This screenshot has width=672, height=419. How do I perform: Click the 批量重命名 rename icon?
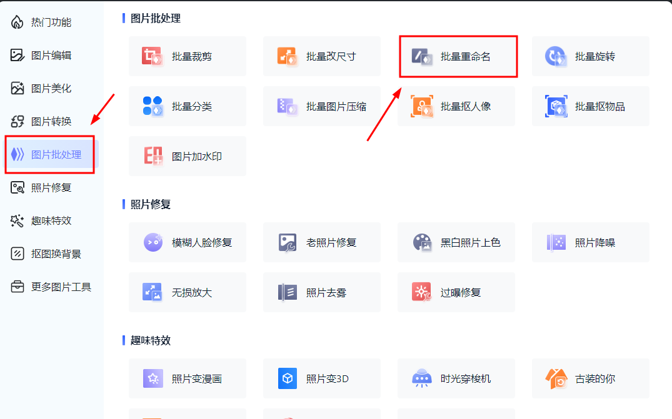[422, 56]
